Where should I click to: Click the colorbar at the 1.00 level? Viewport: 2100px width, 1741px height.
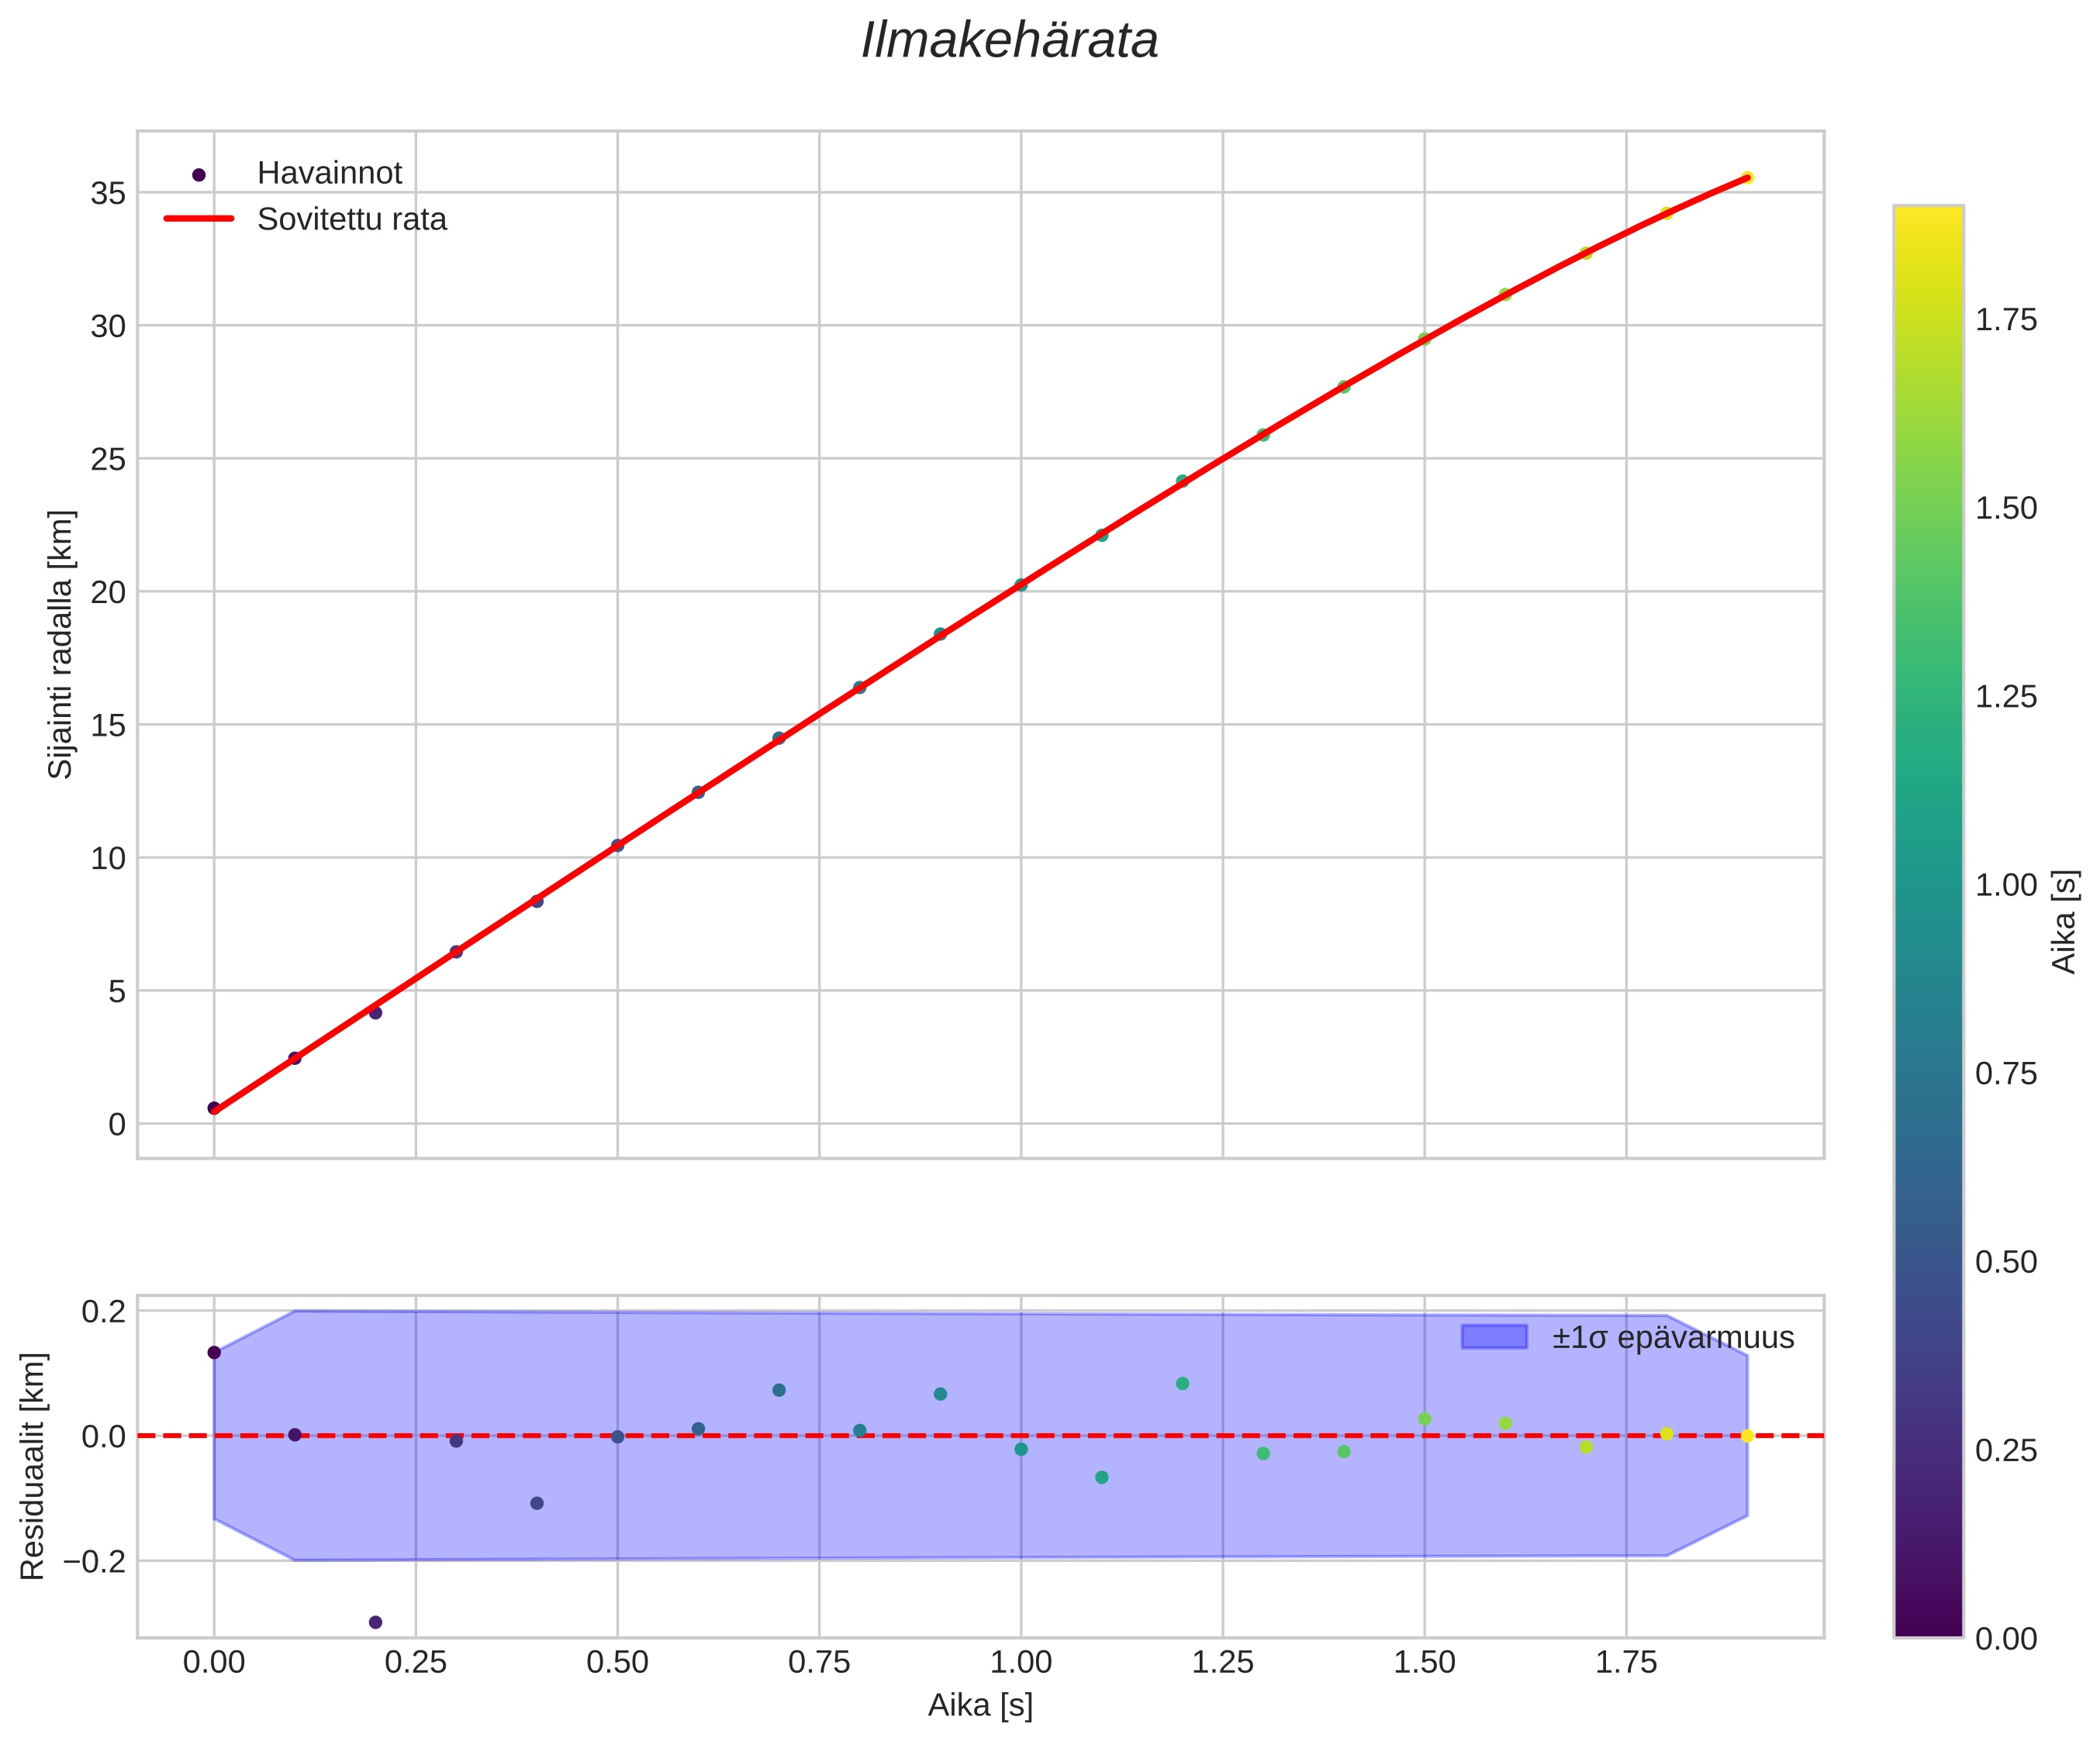tap(1928, 884)
